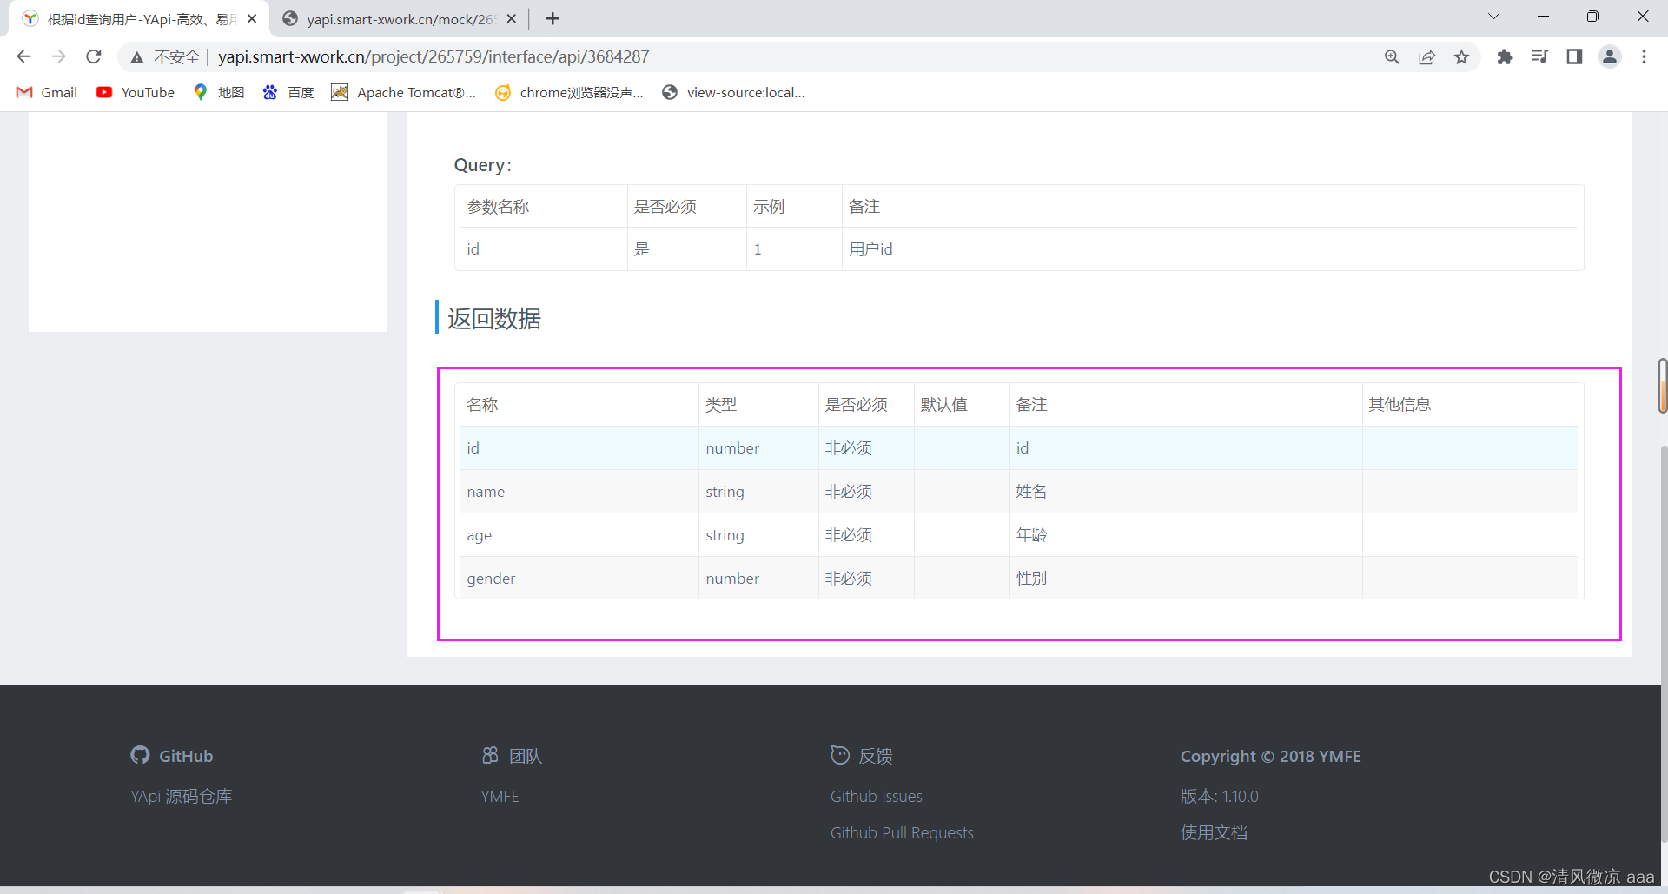Click the 反馈 feedback icon in footer
1668x894 pixels.
pyautogui.click(x=840, y=755)
